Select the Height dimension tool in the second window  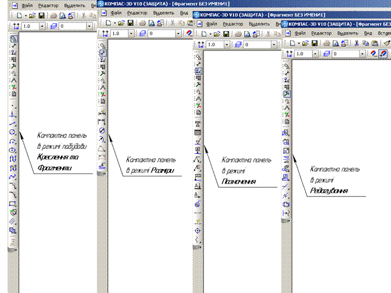pos(102,166)
